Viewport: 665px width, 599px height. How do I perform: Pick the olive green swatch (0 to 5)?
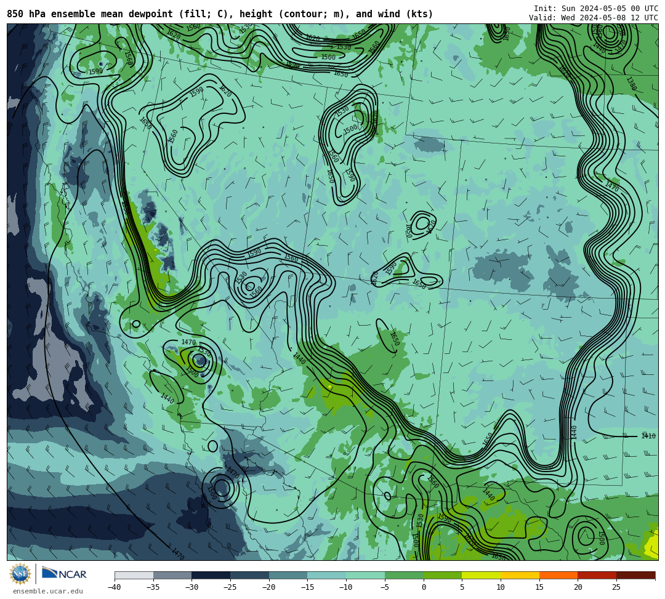(x=443, y=575)
